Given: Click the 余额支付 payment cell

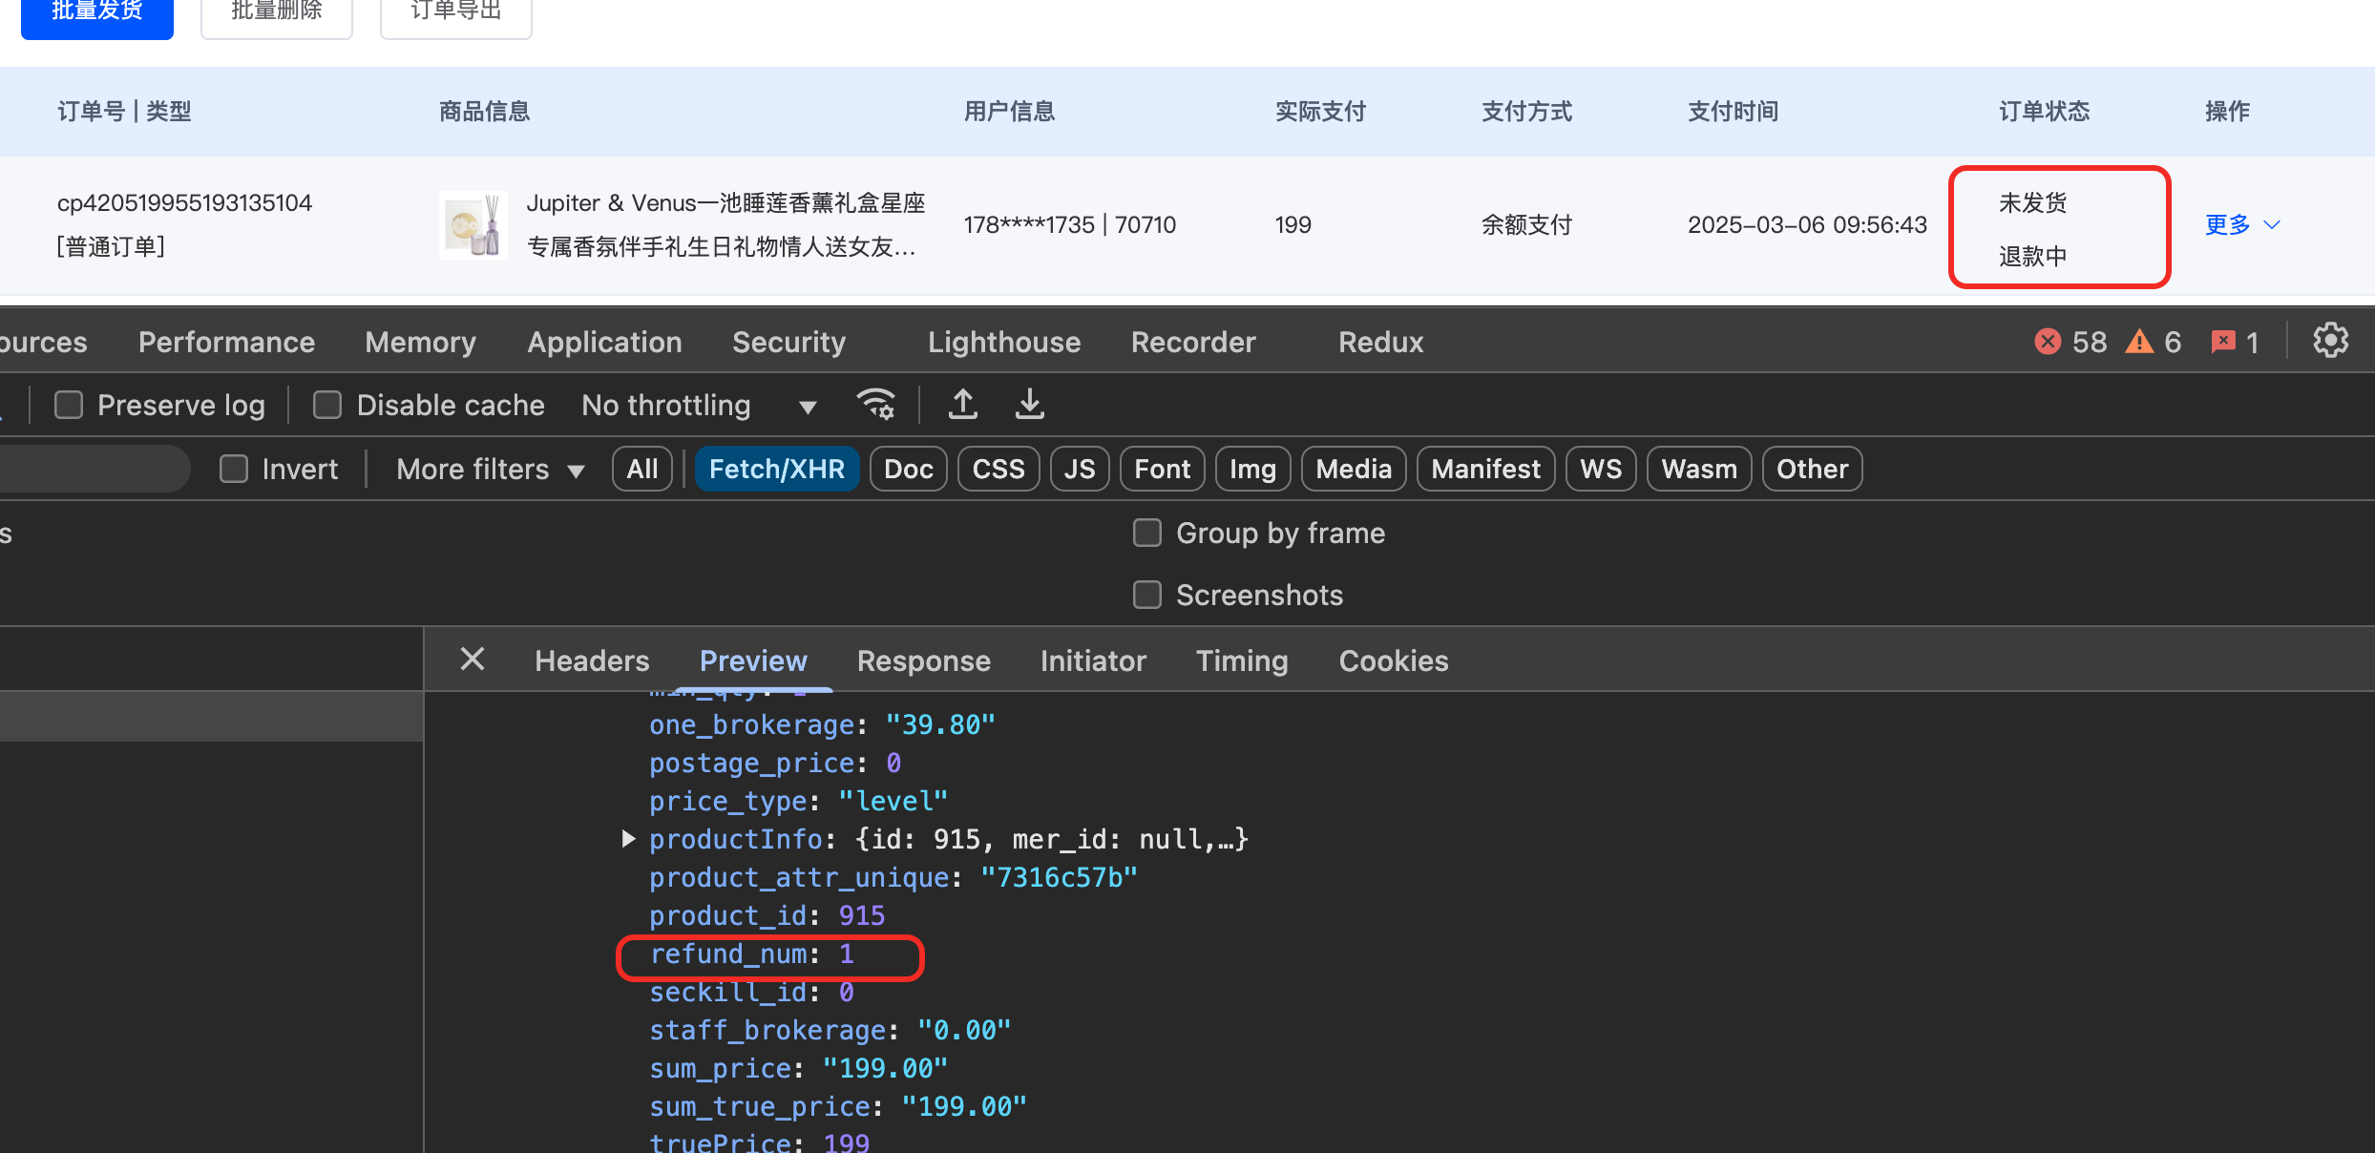Looking at the screenshot, I should pos(1526,225).
